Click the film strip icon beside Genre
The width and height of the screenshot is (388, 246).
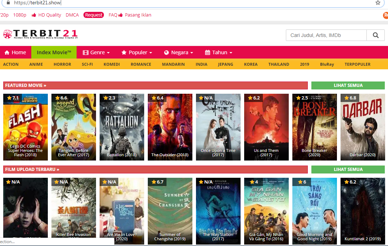pyautogui.click(x=86, y=52)
